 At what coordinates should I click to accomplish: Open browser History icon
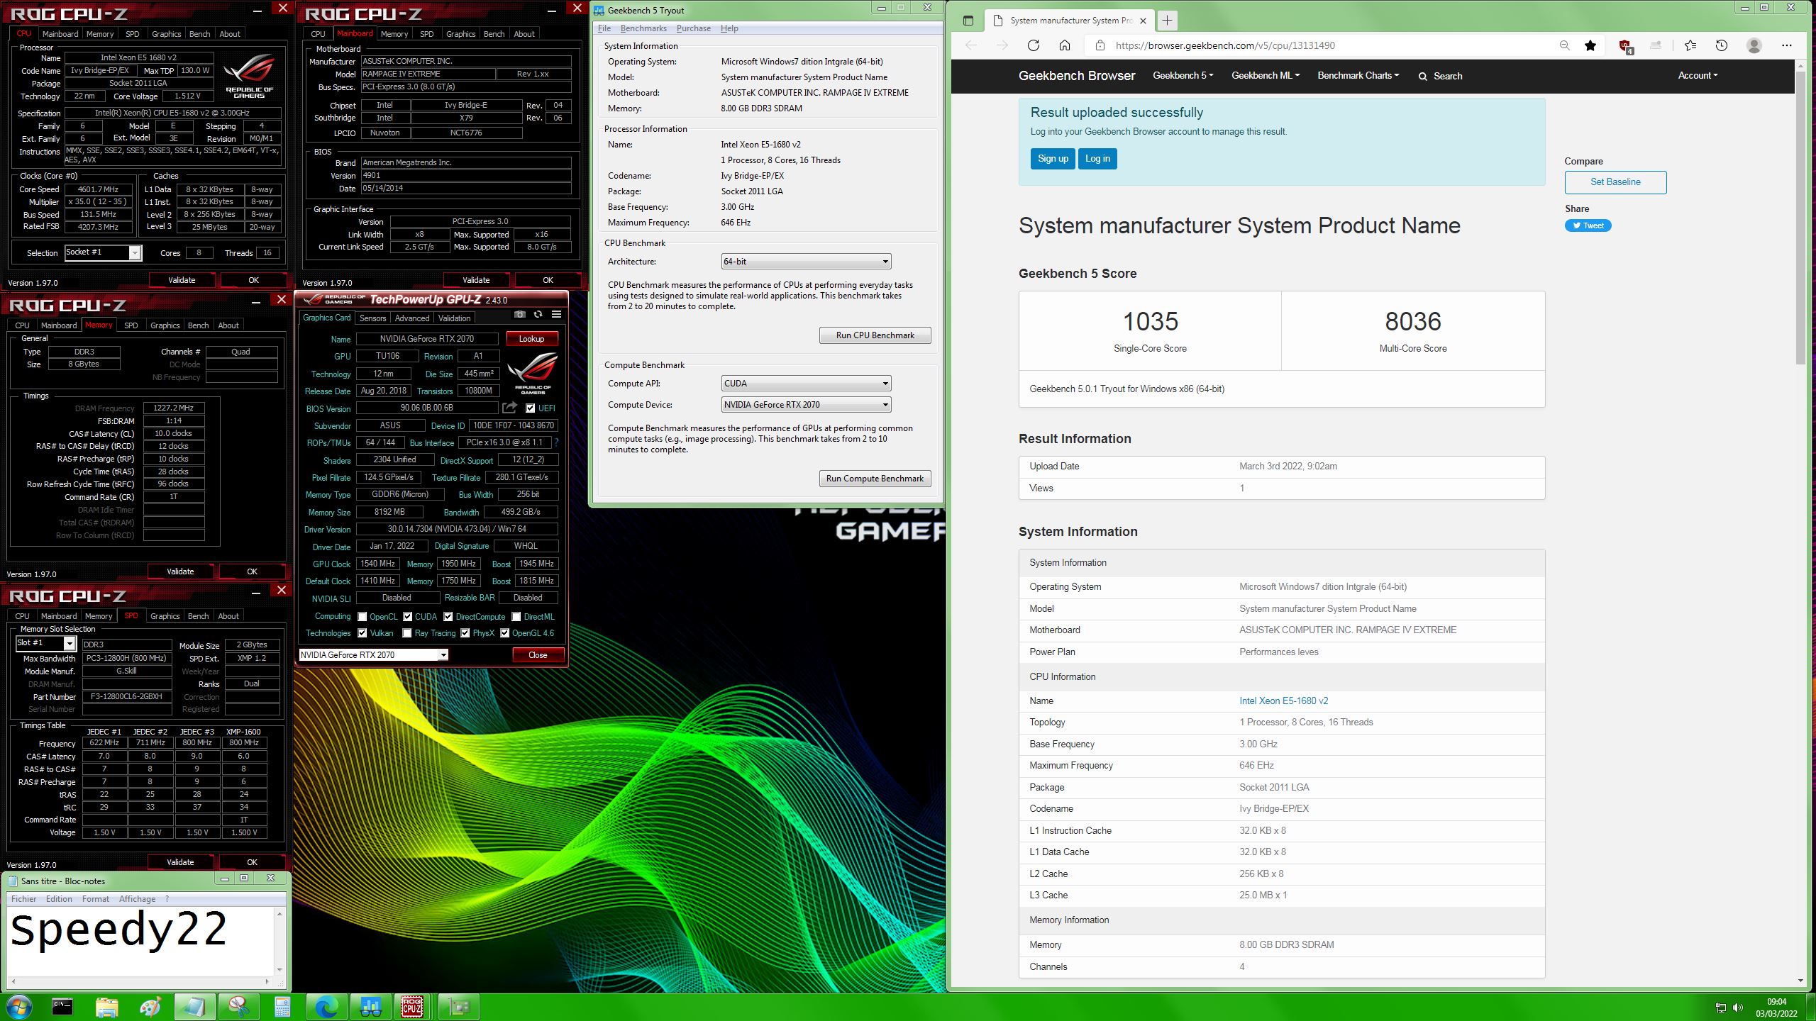(1722, 45)
